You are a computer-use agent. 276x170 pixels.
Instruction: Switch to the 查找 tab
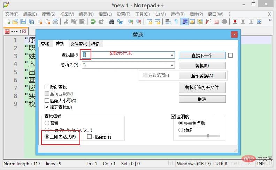[45, 44]
